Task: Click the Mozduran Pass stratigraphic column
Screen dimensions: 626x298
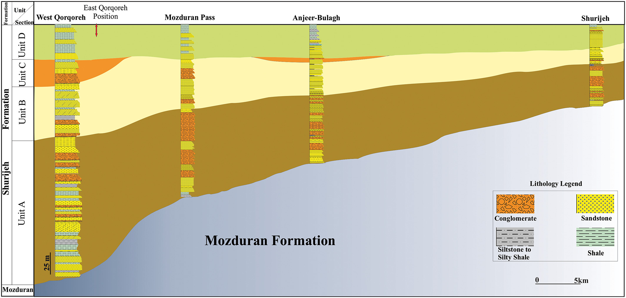Action: coord(188,111)
